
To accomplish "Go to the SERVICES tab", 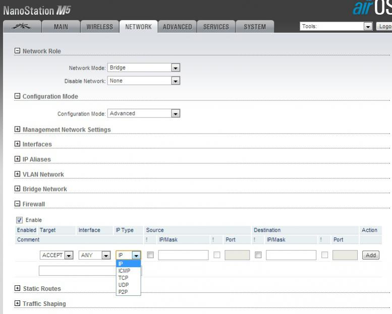I will pyautogui.click(x=216, y=27).
